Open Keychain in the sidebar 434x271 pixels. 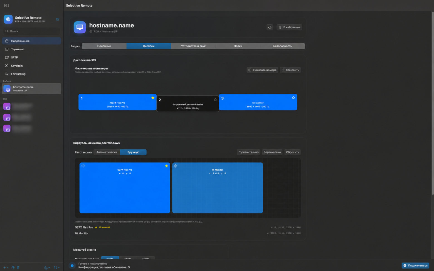coord(31,66)
